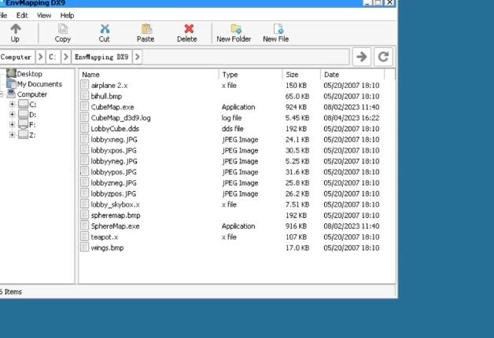Expand the D: drive in tree
This screenshot has width=494, height=338.
[x=12, y=115]
